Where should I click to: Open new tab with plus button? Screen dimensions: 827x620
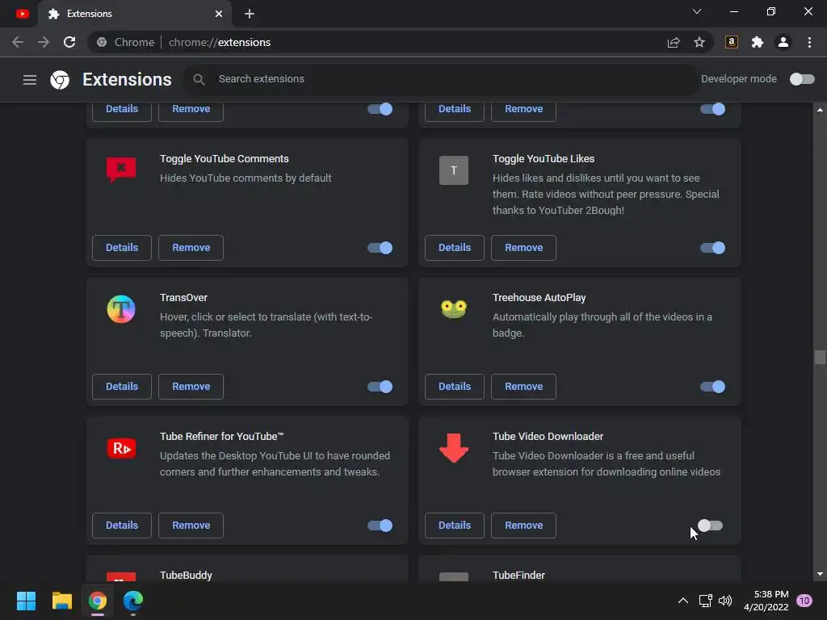pyautogui.click(x=250, y=14)
